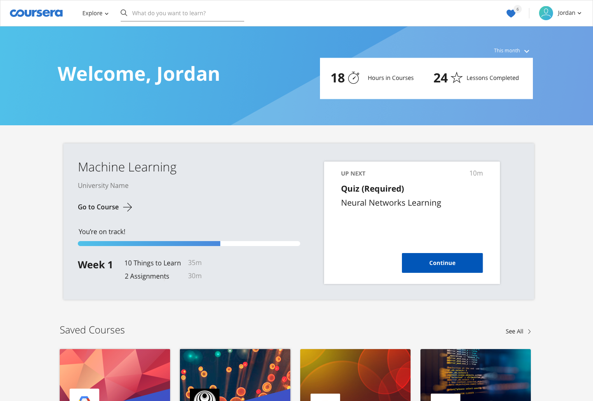Click the 'Saved Courses' heading
The image size is (593, 401).
click(92, 330)
